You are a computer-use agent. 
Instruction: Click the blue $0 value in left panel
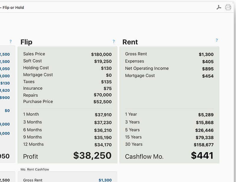pyautogui.click(x=7, y=111)
